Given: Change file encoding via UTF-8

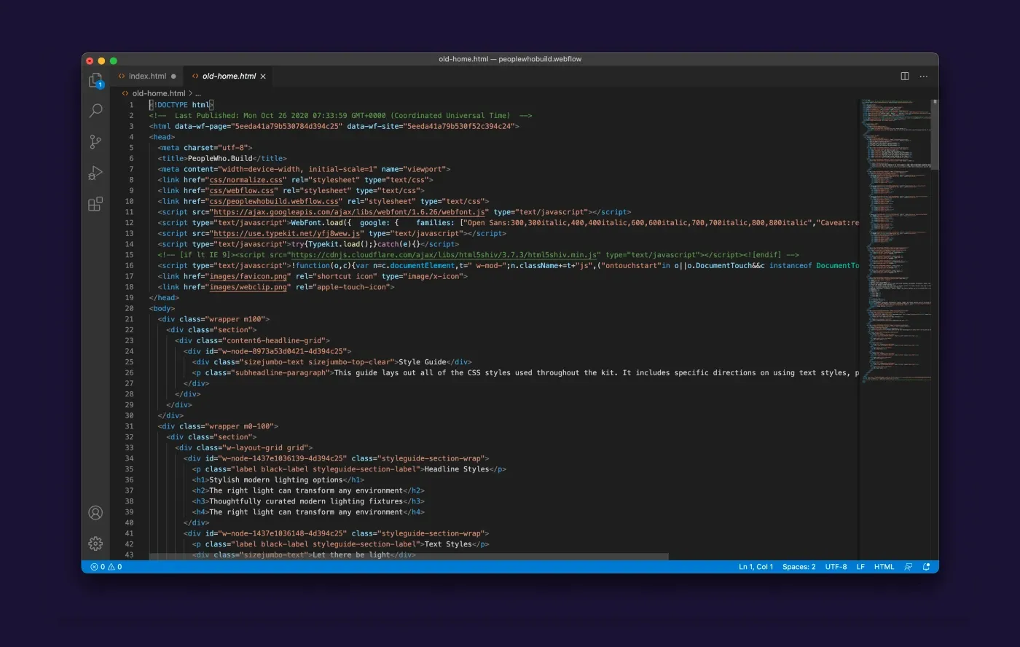Looking at the screenshot, I should [836, 567].
